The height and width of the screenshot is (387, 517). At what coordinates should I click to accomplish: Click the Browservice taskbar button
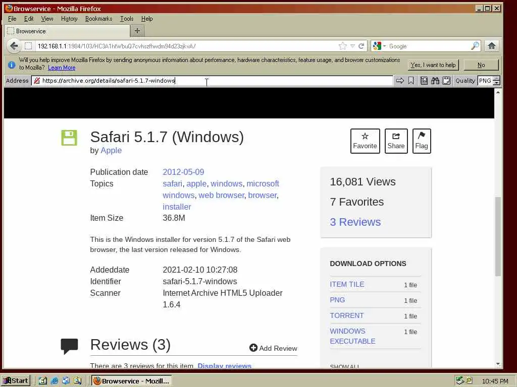click(132, 381)
